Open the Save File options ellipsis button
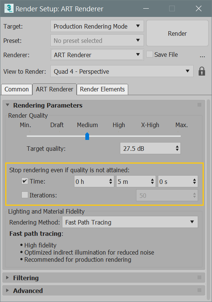This screenshot has width=212, height=302. pyautogui.click(x=202, y=55)
